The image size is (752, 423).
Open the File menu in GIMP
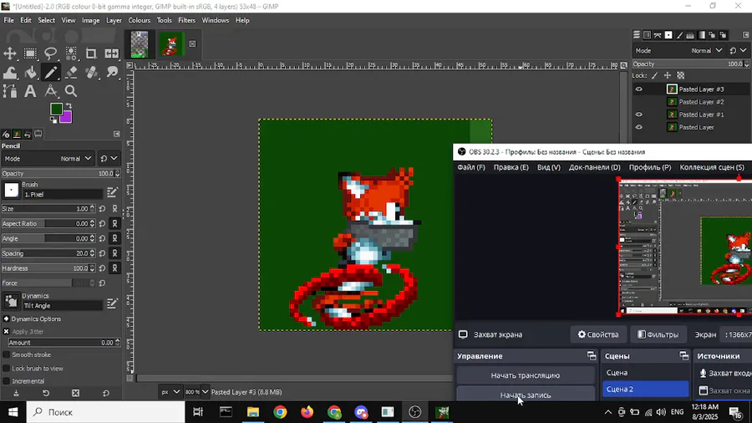8,20
